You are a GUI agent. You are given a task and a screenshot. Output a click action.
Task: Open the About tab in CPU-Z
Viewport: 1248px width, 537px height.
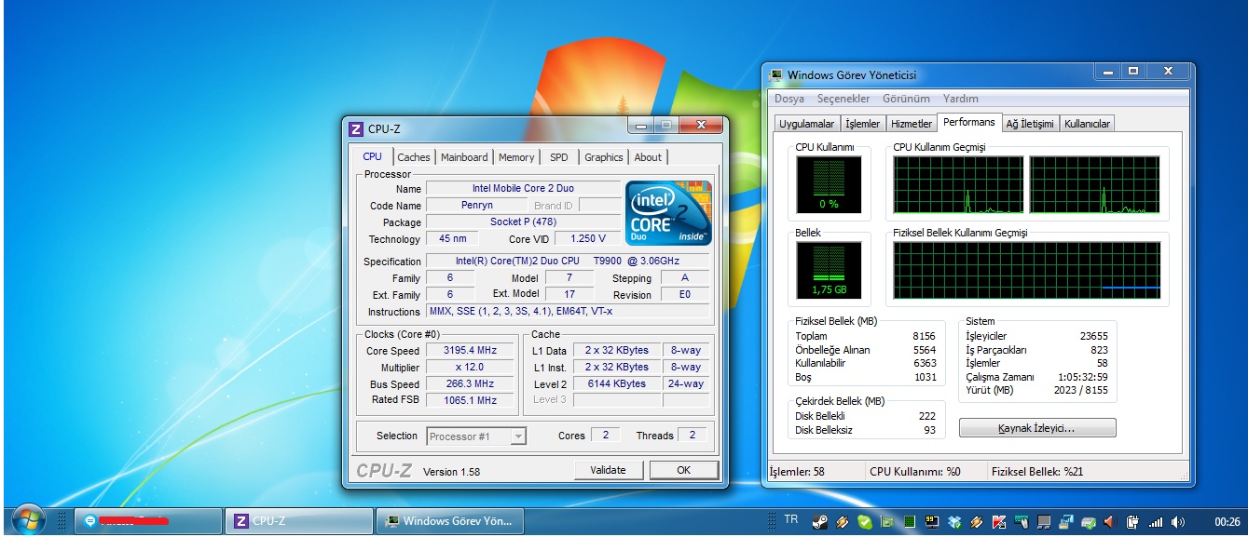pos(648,157)
